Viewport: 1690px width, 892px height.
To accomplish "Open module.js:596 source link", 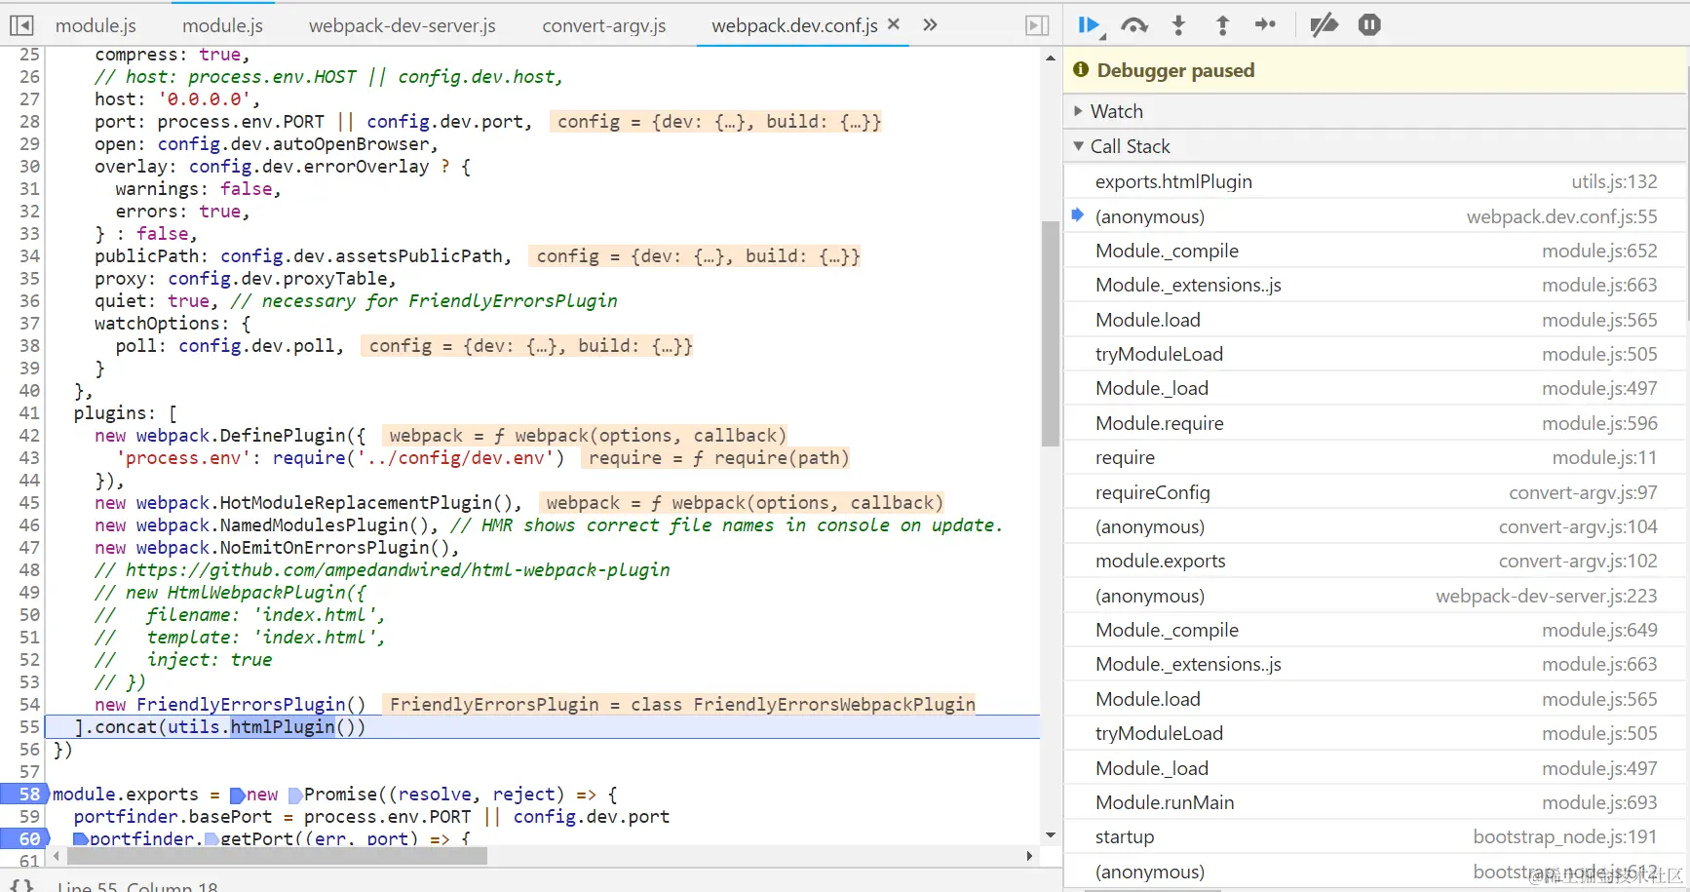I will pyautogui.click(x=1599, y=423).
